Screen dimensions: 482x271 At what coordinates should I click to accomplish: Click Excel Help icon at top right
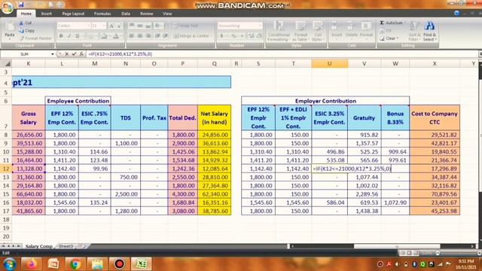click(457, 14)
